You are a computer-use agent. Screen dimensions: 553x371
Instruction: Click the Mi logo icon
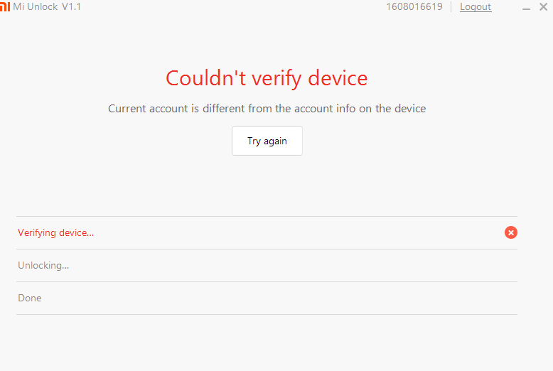(x=5, y=7)
